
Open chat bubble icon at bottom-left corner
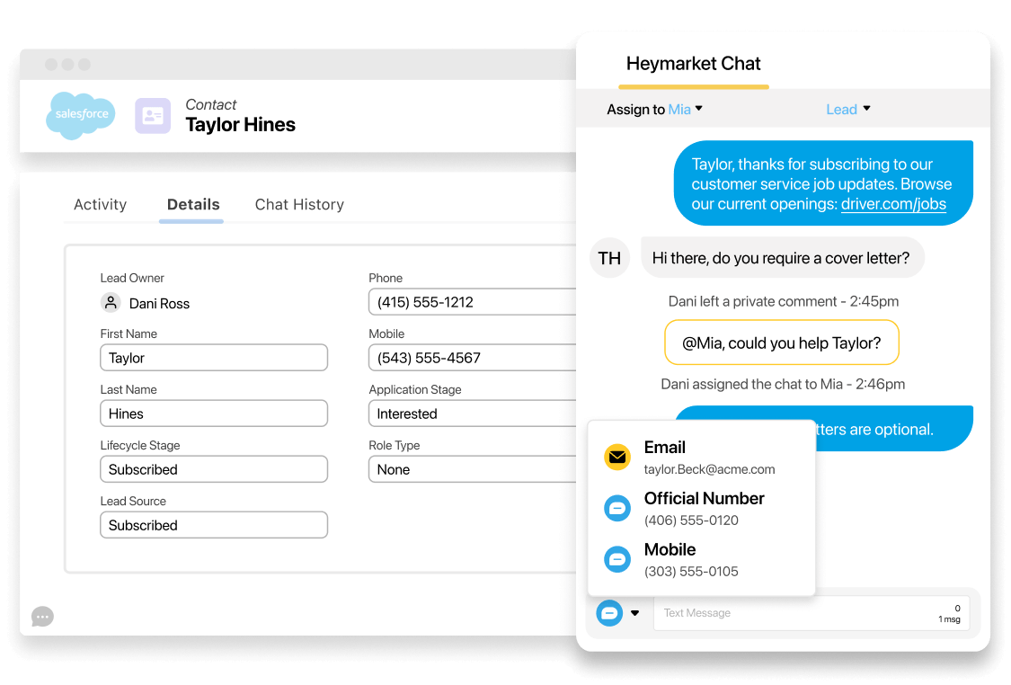42,617
